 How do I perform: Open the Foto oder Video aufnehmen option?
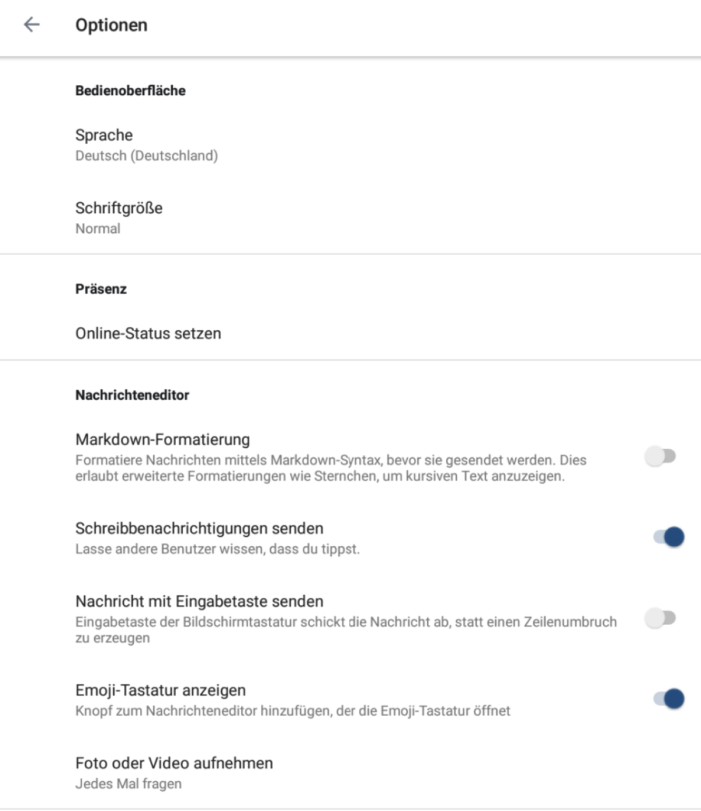(173, 763)
